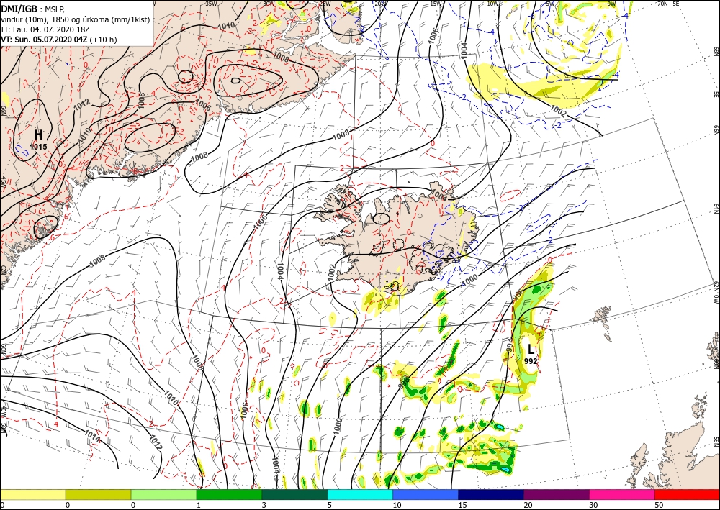Click the '64N' latitude label on the right edge
Image resolution: width=720 pixels, height=510 pixels.
716,209
